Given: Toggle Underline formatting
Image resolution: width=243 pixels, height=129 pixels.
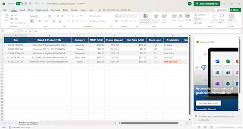Looking at the screenshot, I should (x=40, y=21).
